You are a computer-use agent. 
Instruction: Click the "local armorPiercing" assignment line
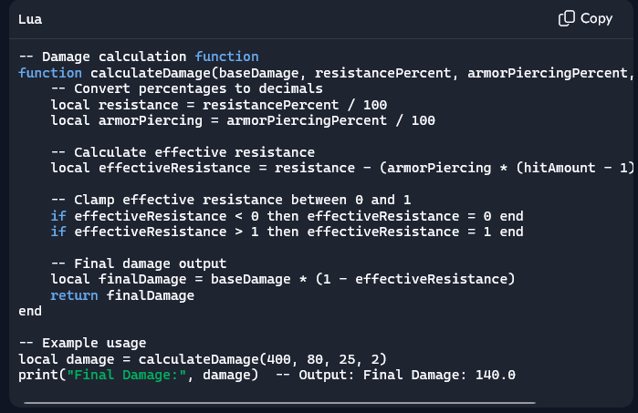coord(243,120)
